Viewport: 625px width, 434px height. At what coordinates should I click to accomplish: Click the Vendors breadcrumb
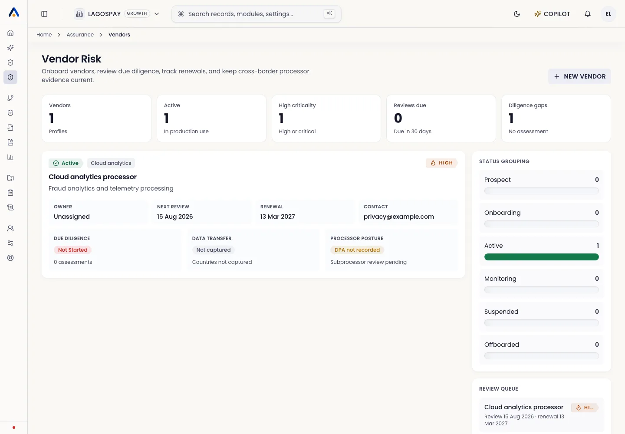pyautogui.click(x=119, y=35)
